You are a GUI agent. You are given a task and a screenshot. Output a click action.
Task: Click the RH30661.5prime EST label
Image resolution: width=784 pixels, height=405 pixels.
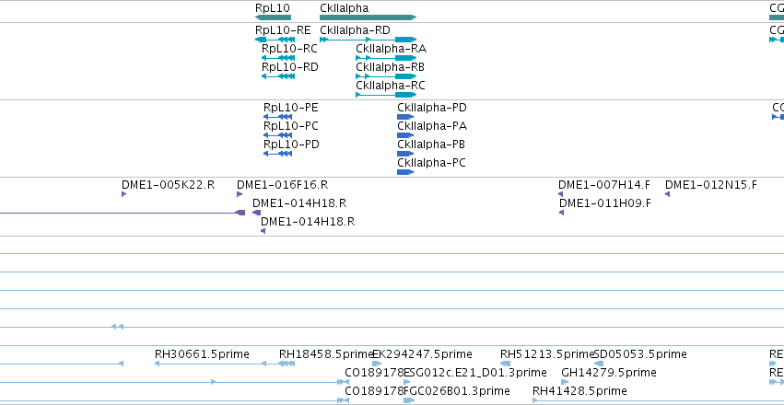[x=202, y=354]
